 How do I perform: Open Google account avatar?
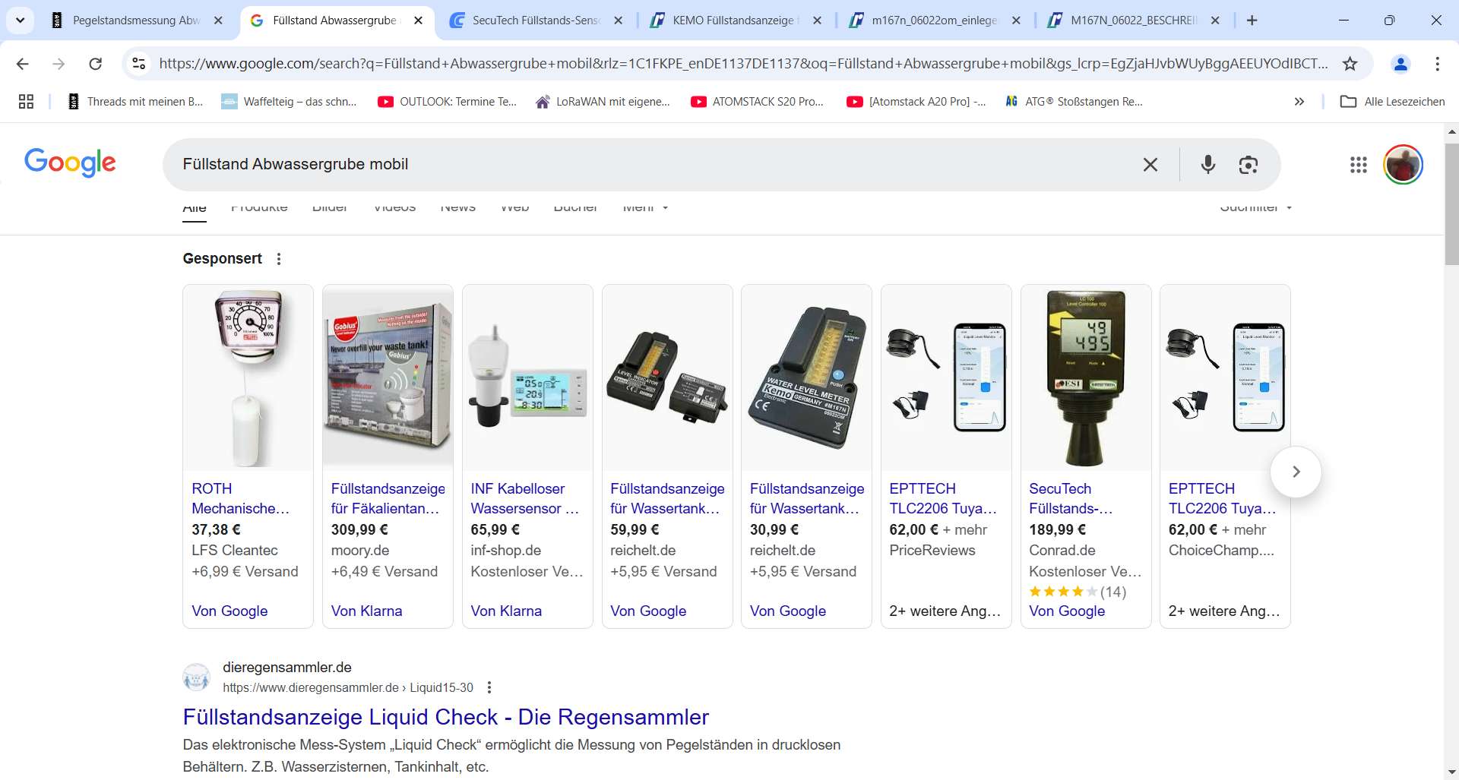1403,165
